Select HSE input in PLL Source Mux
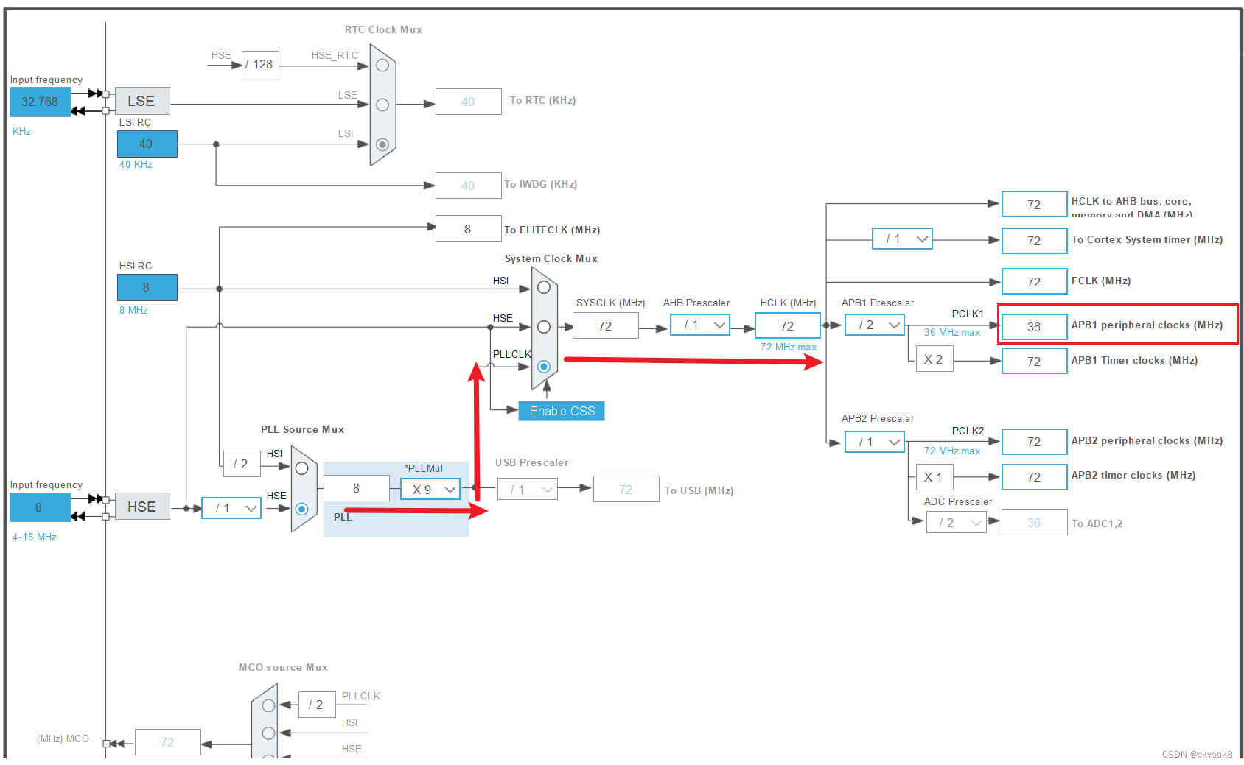Viewport: 1244px width, 765px height. [301, 509]
